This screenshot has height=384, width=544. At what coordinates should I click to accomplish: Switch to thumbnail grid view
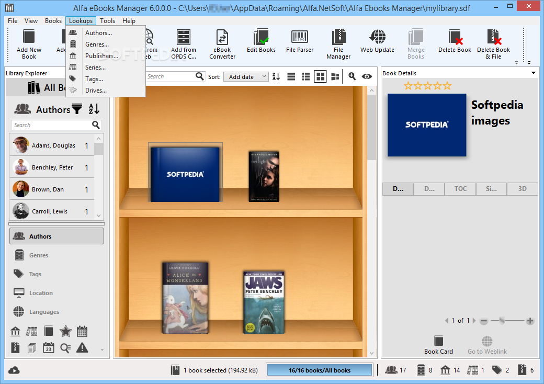(x=320, y=76)
